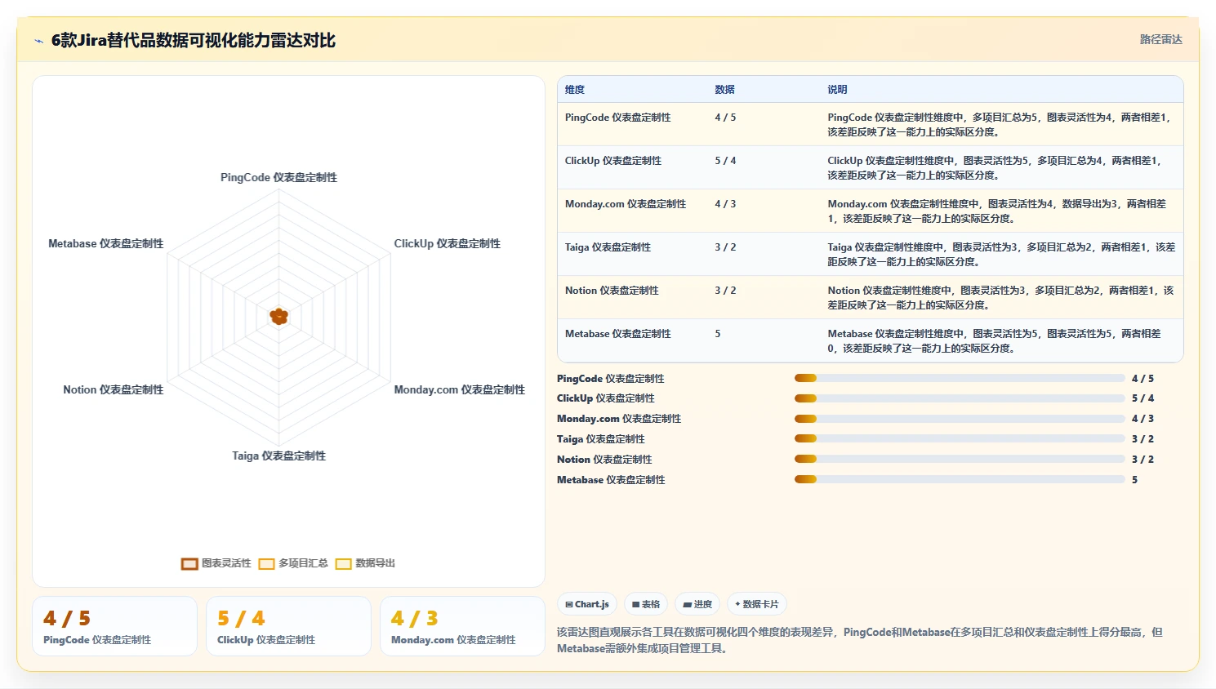The height and width of the screenshot is (689, 1216).
Task: Click the Monday.com axis label on radar chart
Action: [x=459, y=389]
